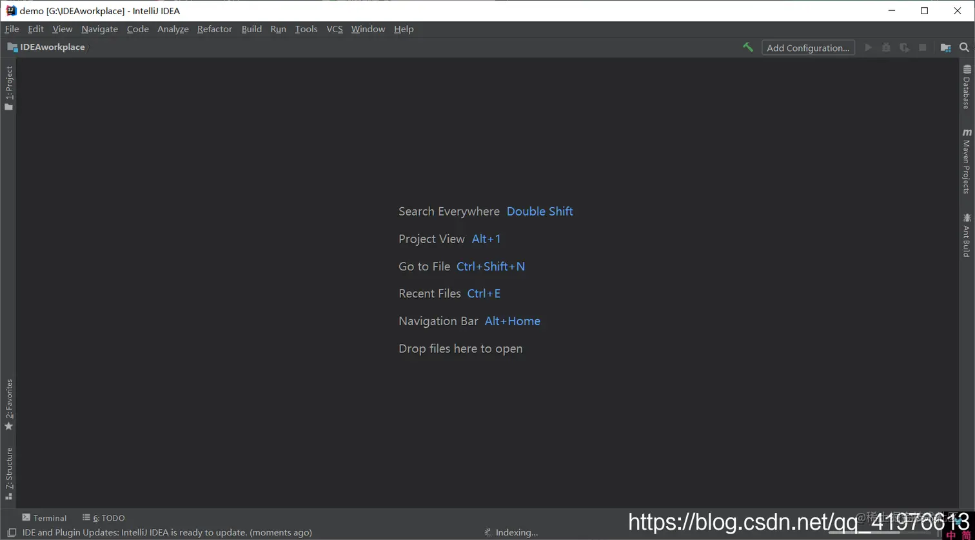Open the Favorites tool window tab
Image resolution: width=975 pixels, height=540 pixels.
pos(8,405)
